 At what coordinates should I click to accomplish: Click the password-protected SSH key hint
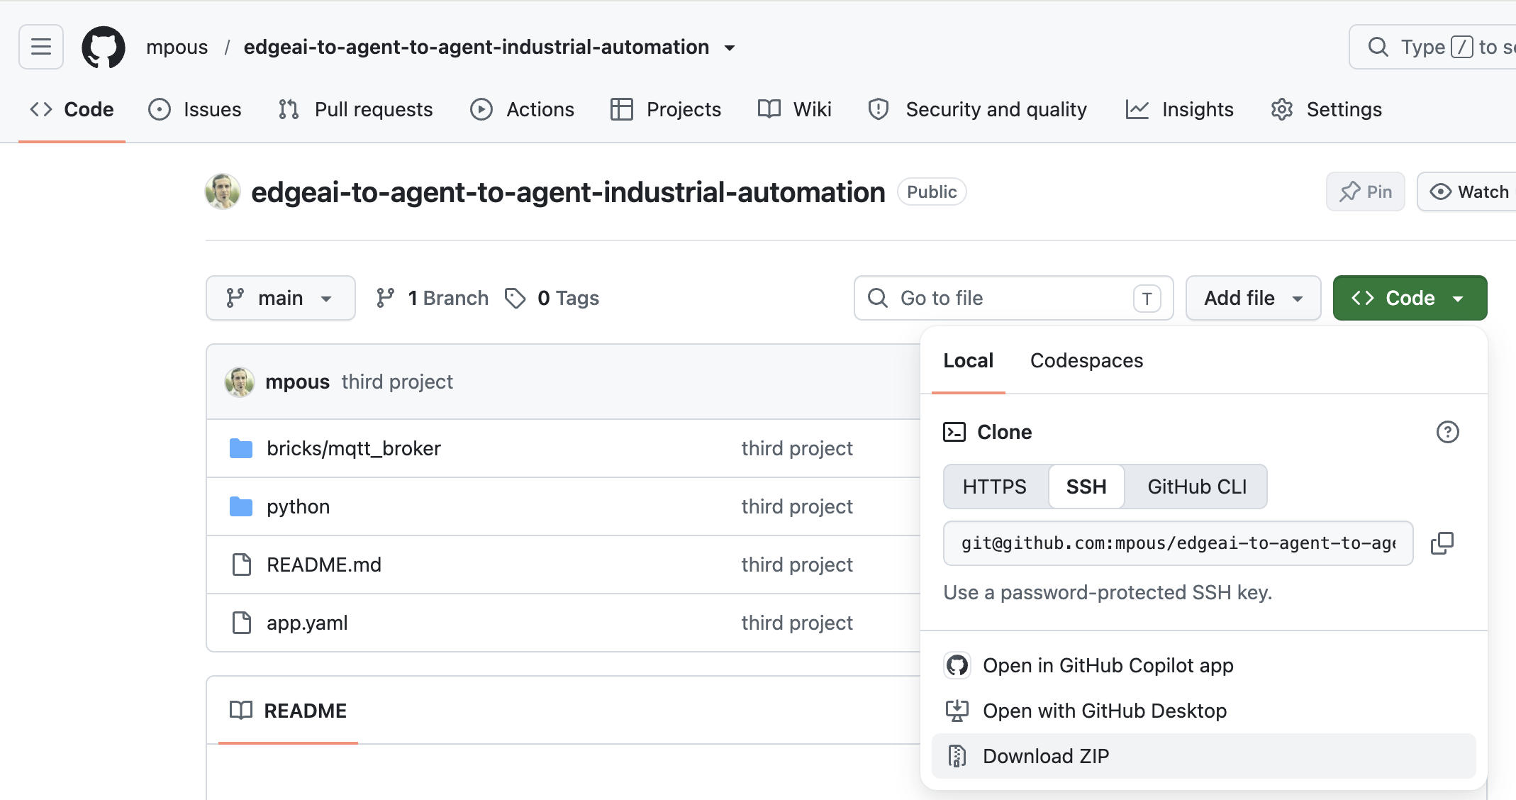tap(1108, 592)
